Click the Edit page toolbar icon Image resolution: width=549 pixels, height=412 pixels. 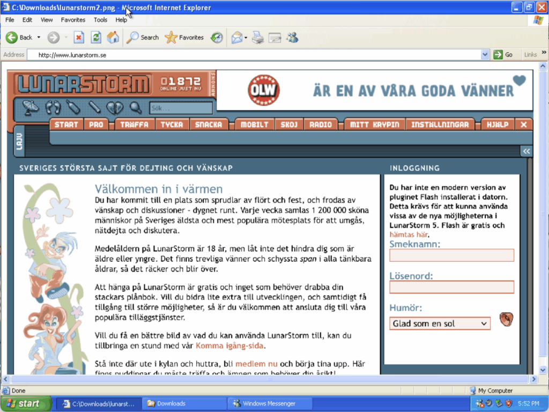click(275, 37)
